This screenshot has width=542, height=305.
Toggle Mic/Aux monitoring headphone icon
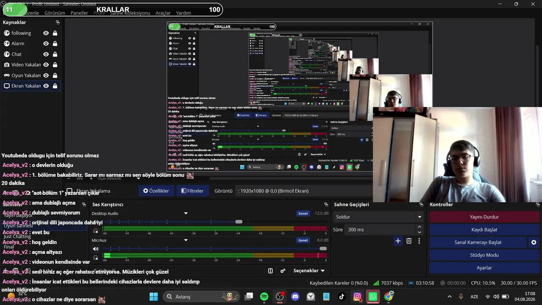[x=96, y=258]
